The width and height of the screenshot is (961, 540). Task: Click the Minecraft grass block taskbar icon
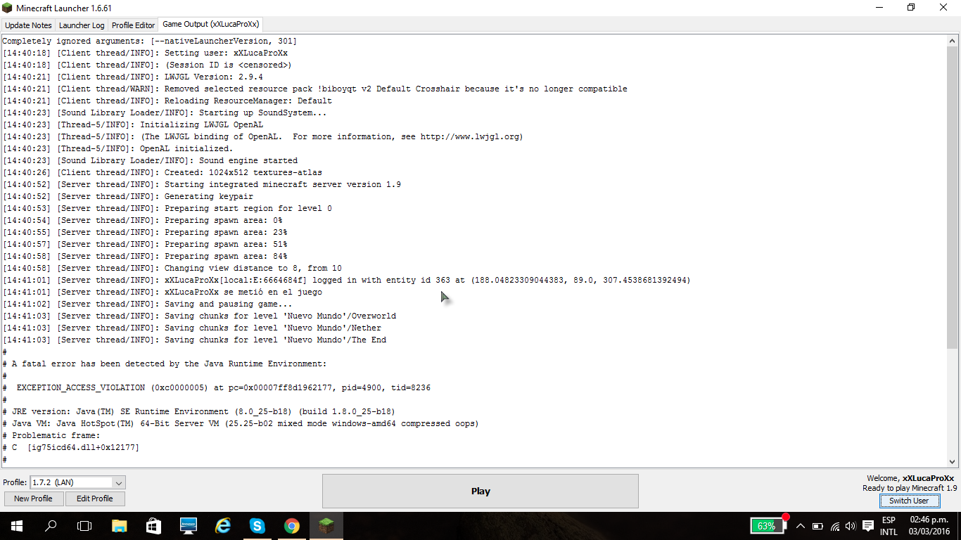tap(326, 526)
